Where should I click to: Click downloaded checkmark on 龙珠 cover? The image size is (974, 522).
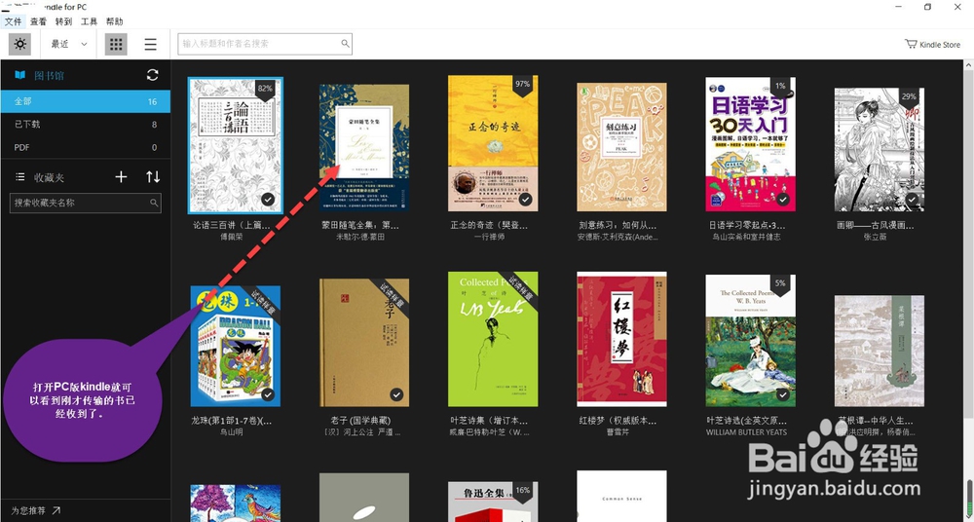pos(268,394)
